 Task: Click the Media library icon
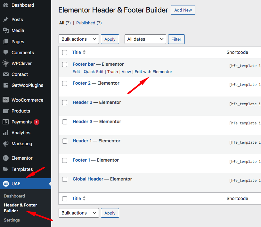point(6,30)
